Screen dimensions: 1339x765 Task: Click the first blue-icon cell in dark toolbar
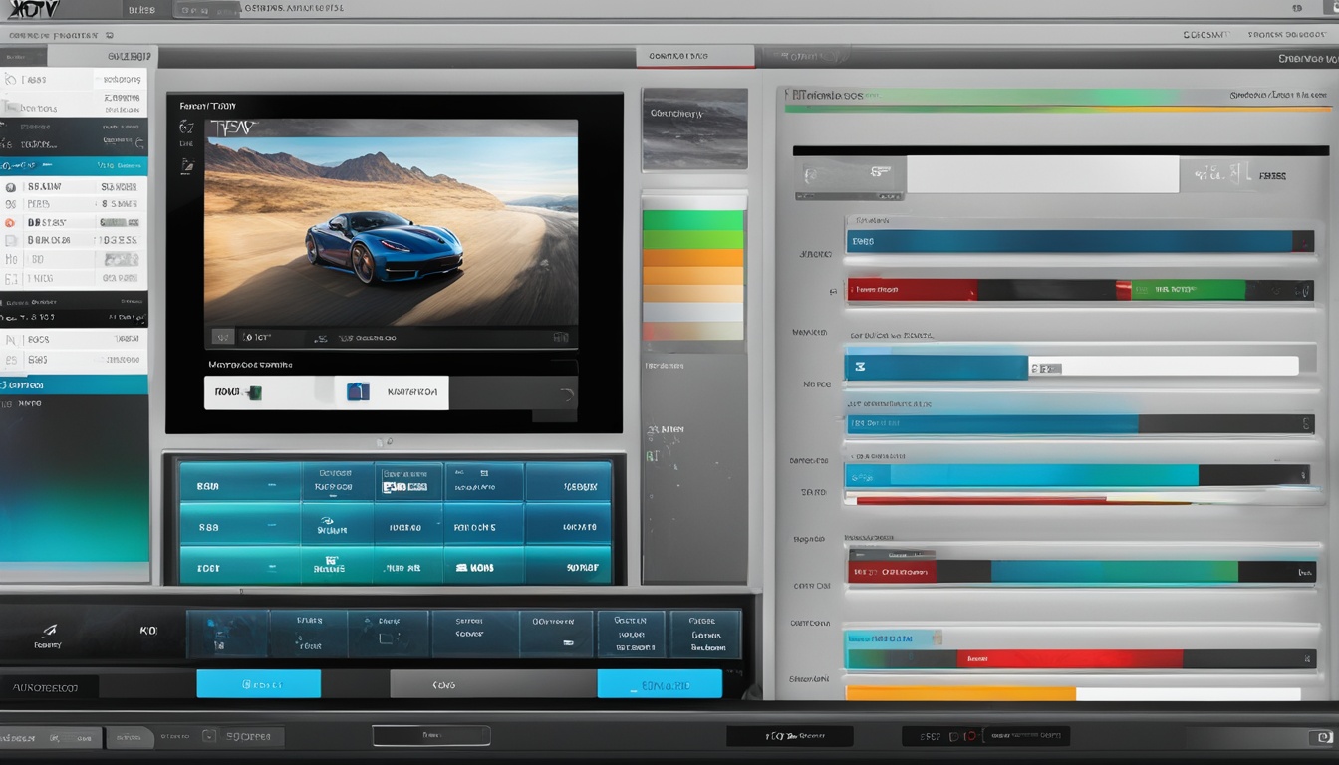click(x=228, y=634)
